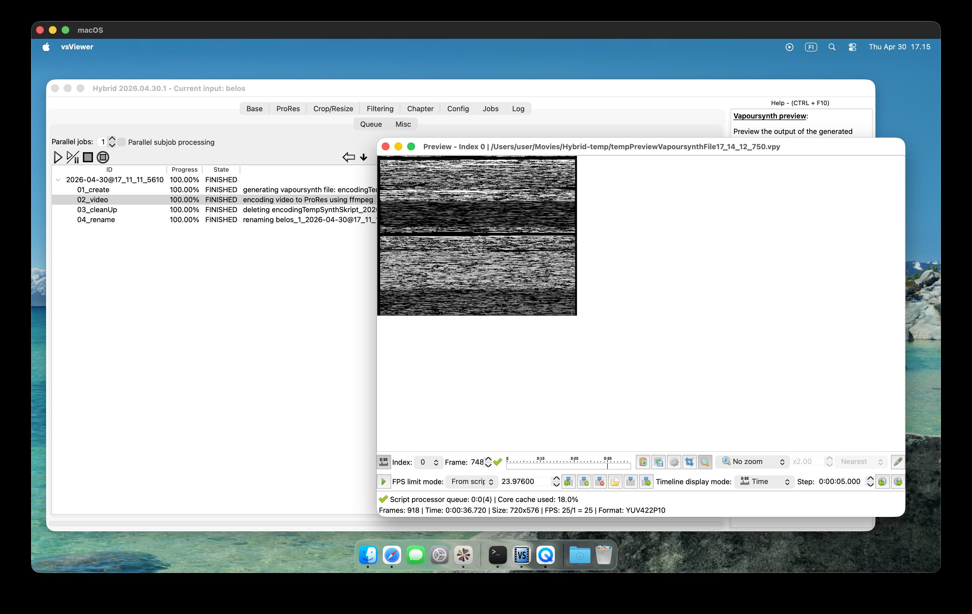972x614 pixels.
Task: Select the 03_cleanUp job row
Action: (97, 209)
